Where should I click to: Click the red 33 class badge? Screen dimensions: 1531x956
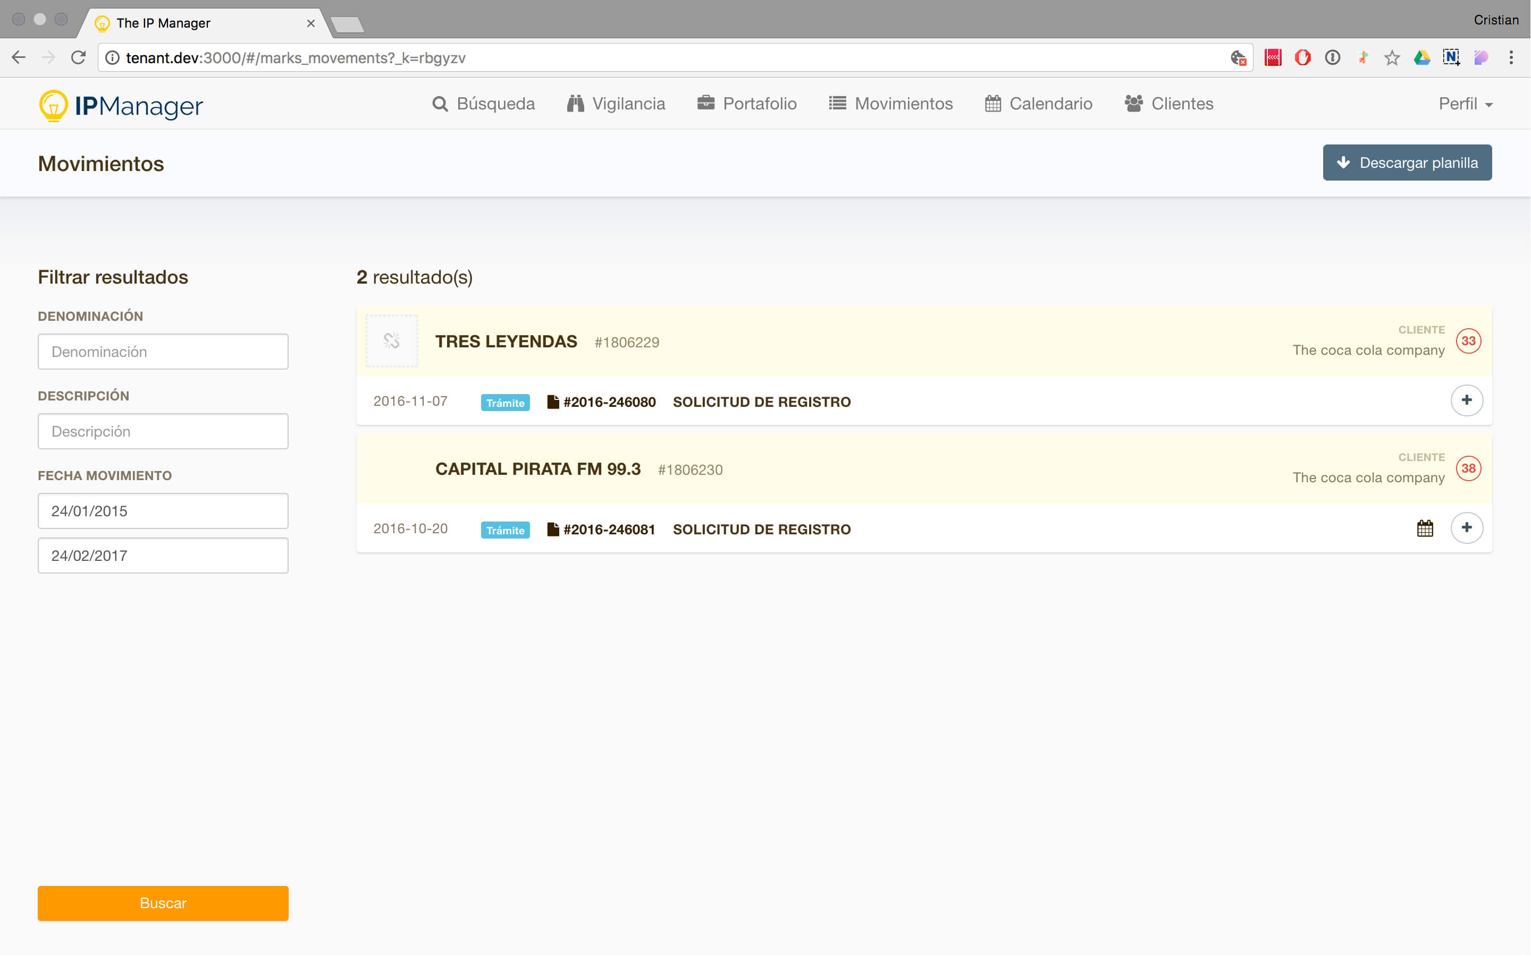pyautogui.click(x=1468, y=342)
